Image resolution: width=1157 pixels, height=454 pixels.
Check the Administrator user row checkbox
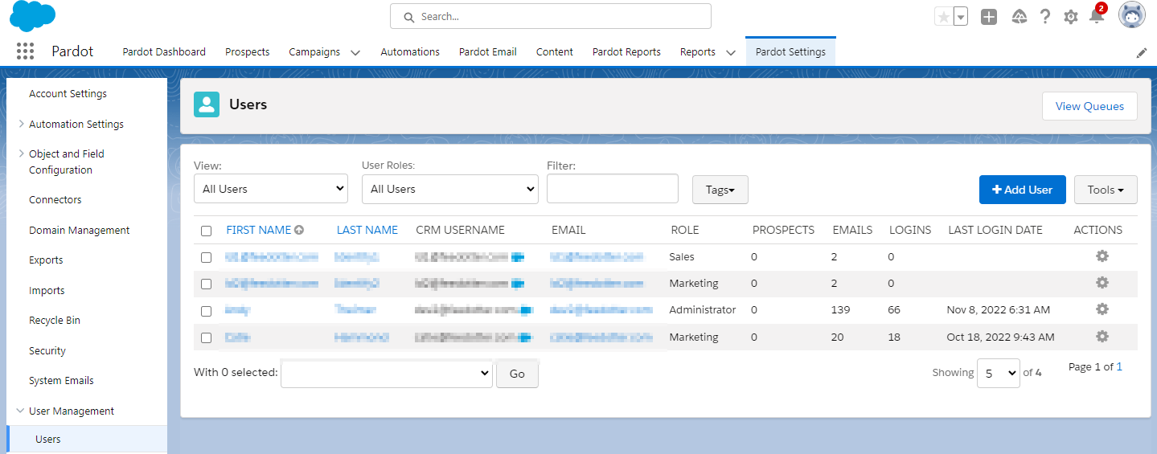pos(206,311)
